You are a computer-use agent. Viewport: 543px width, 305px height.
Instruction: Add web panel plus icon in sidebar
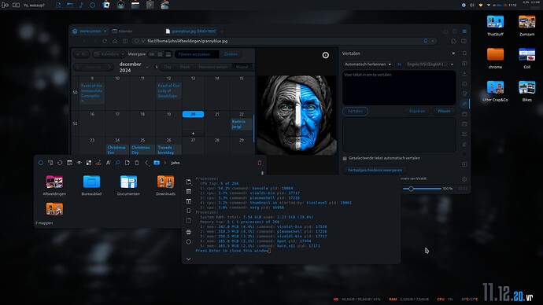point(464,164)
